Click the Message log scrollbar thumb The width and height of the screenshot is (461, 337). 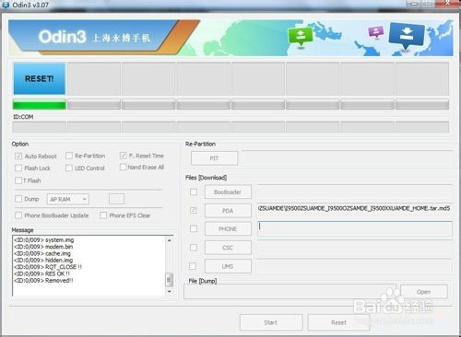(x=169, y=280)
